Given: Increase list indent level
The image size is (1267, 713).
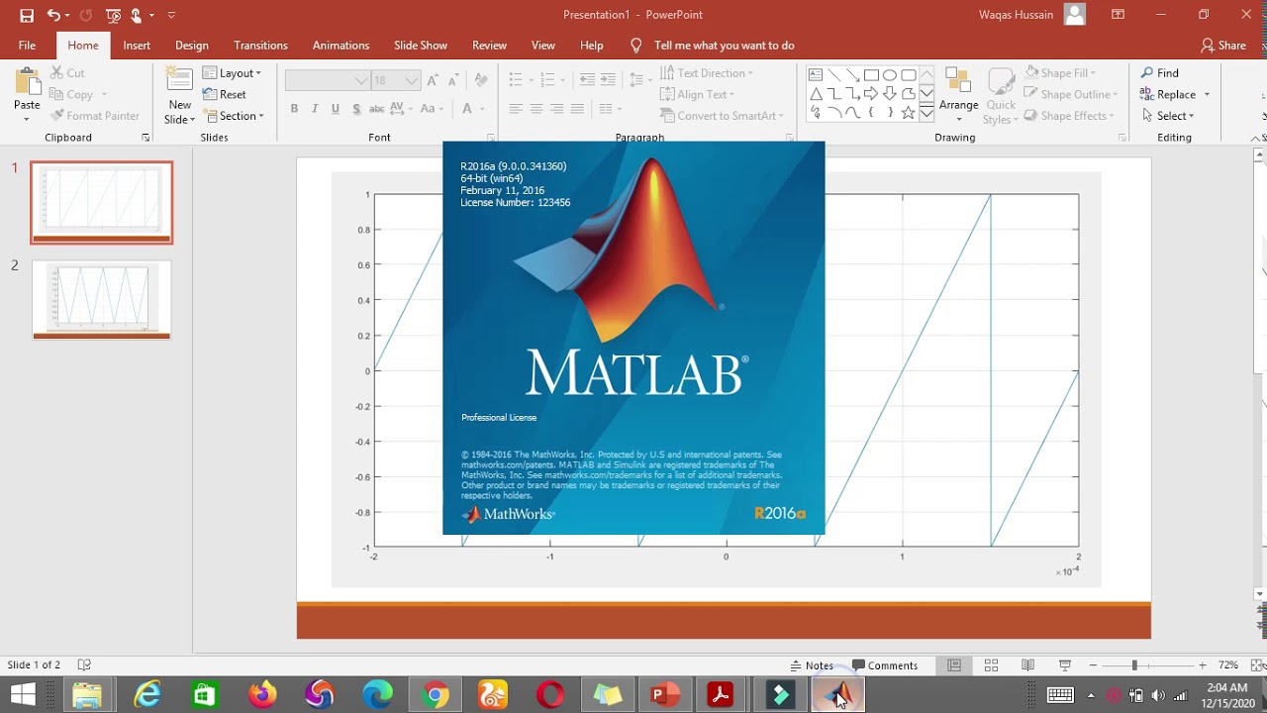Looking at the screenshot, I should coord(608,80).
